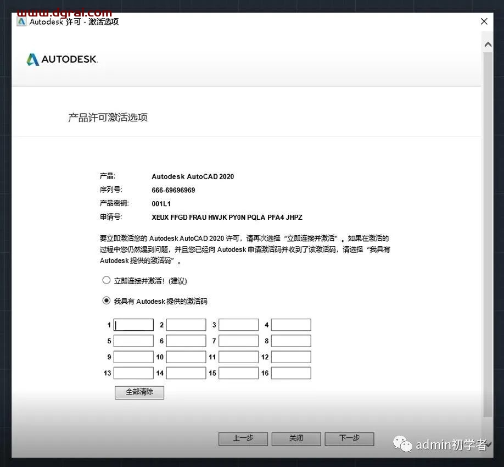Viewport: 504px width, 467px height.
Task: Click the 全部清除 (Clear All) button
Action: point(139,392)
